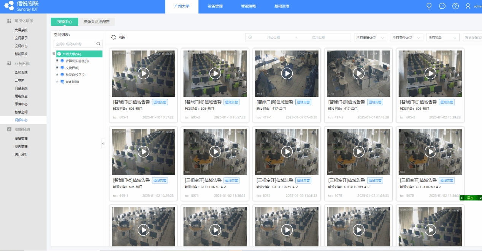Open 云守护 in the sidebar

[x=19, y=80]
